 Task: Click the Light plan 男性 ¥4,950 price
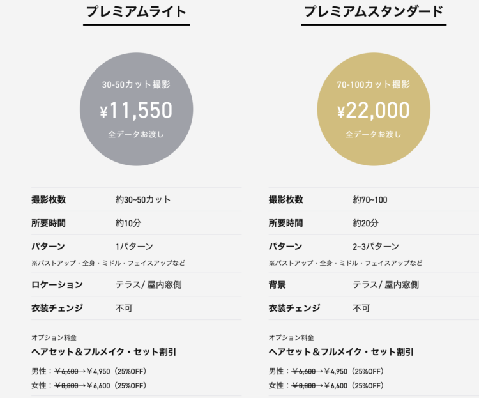click(x=98, y=371)
